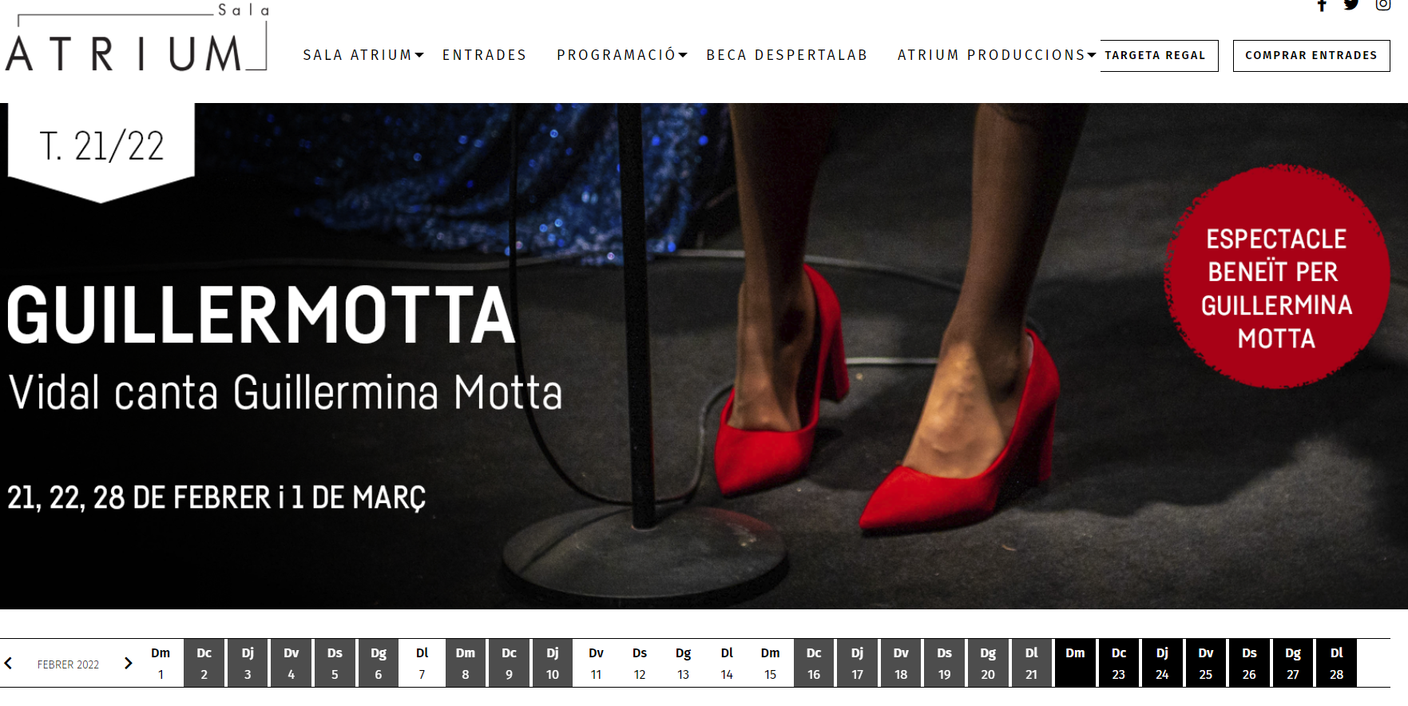Select Dm 1 in the calendar
1408x706 pixels.
coord(161,663)
